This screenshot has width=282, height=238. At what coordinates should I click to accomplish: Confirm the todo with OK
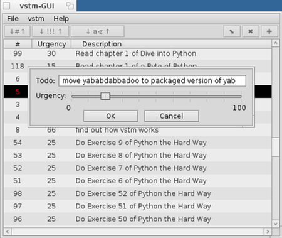pyautogui.click(x=111, y=116)
